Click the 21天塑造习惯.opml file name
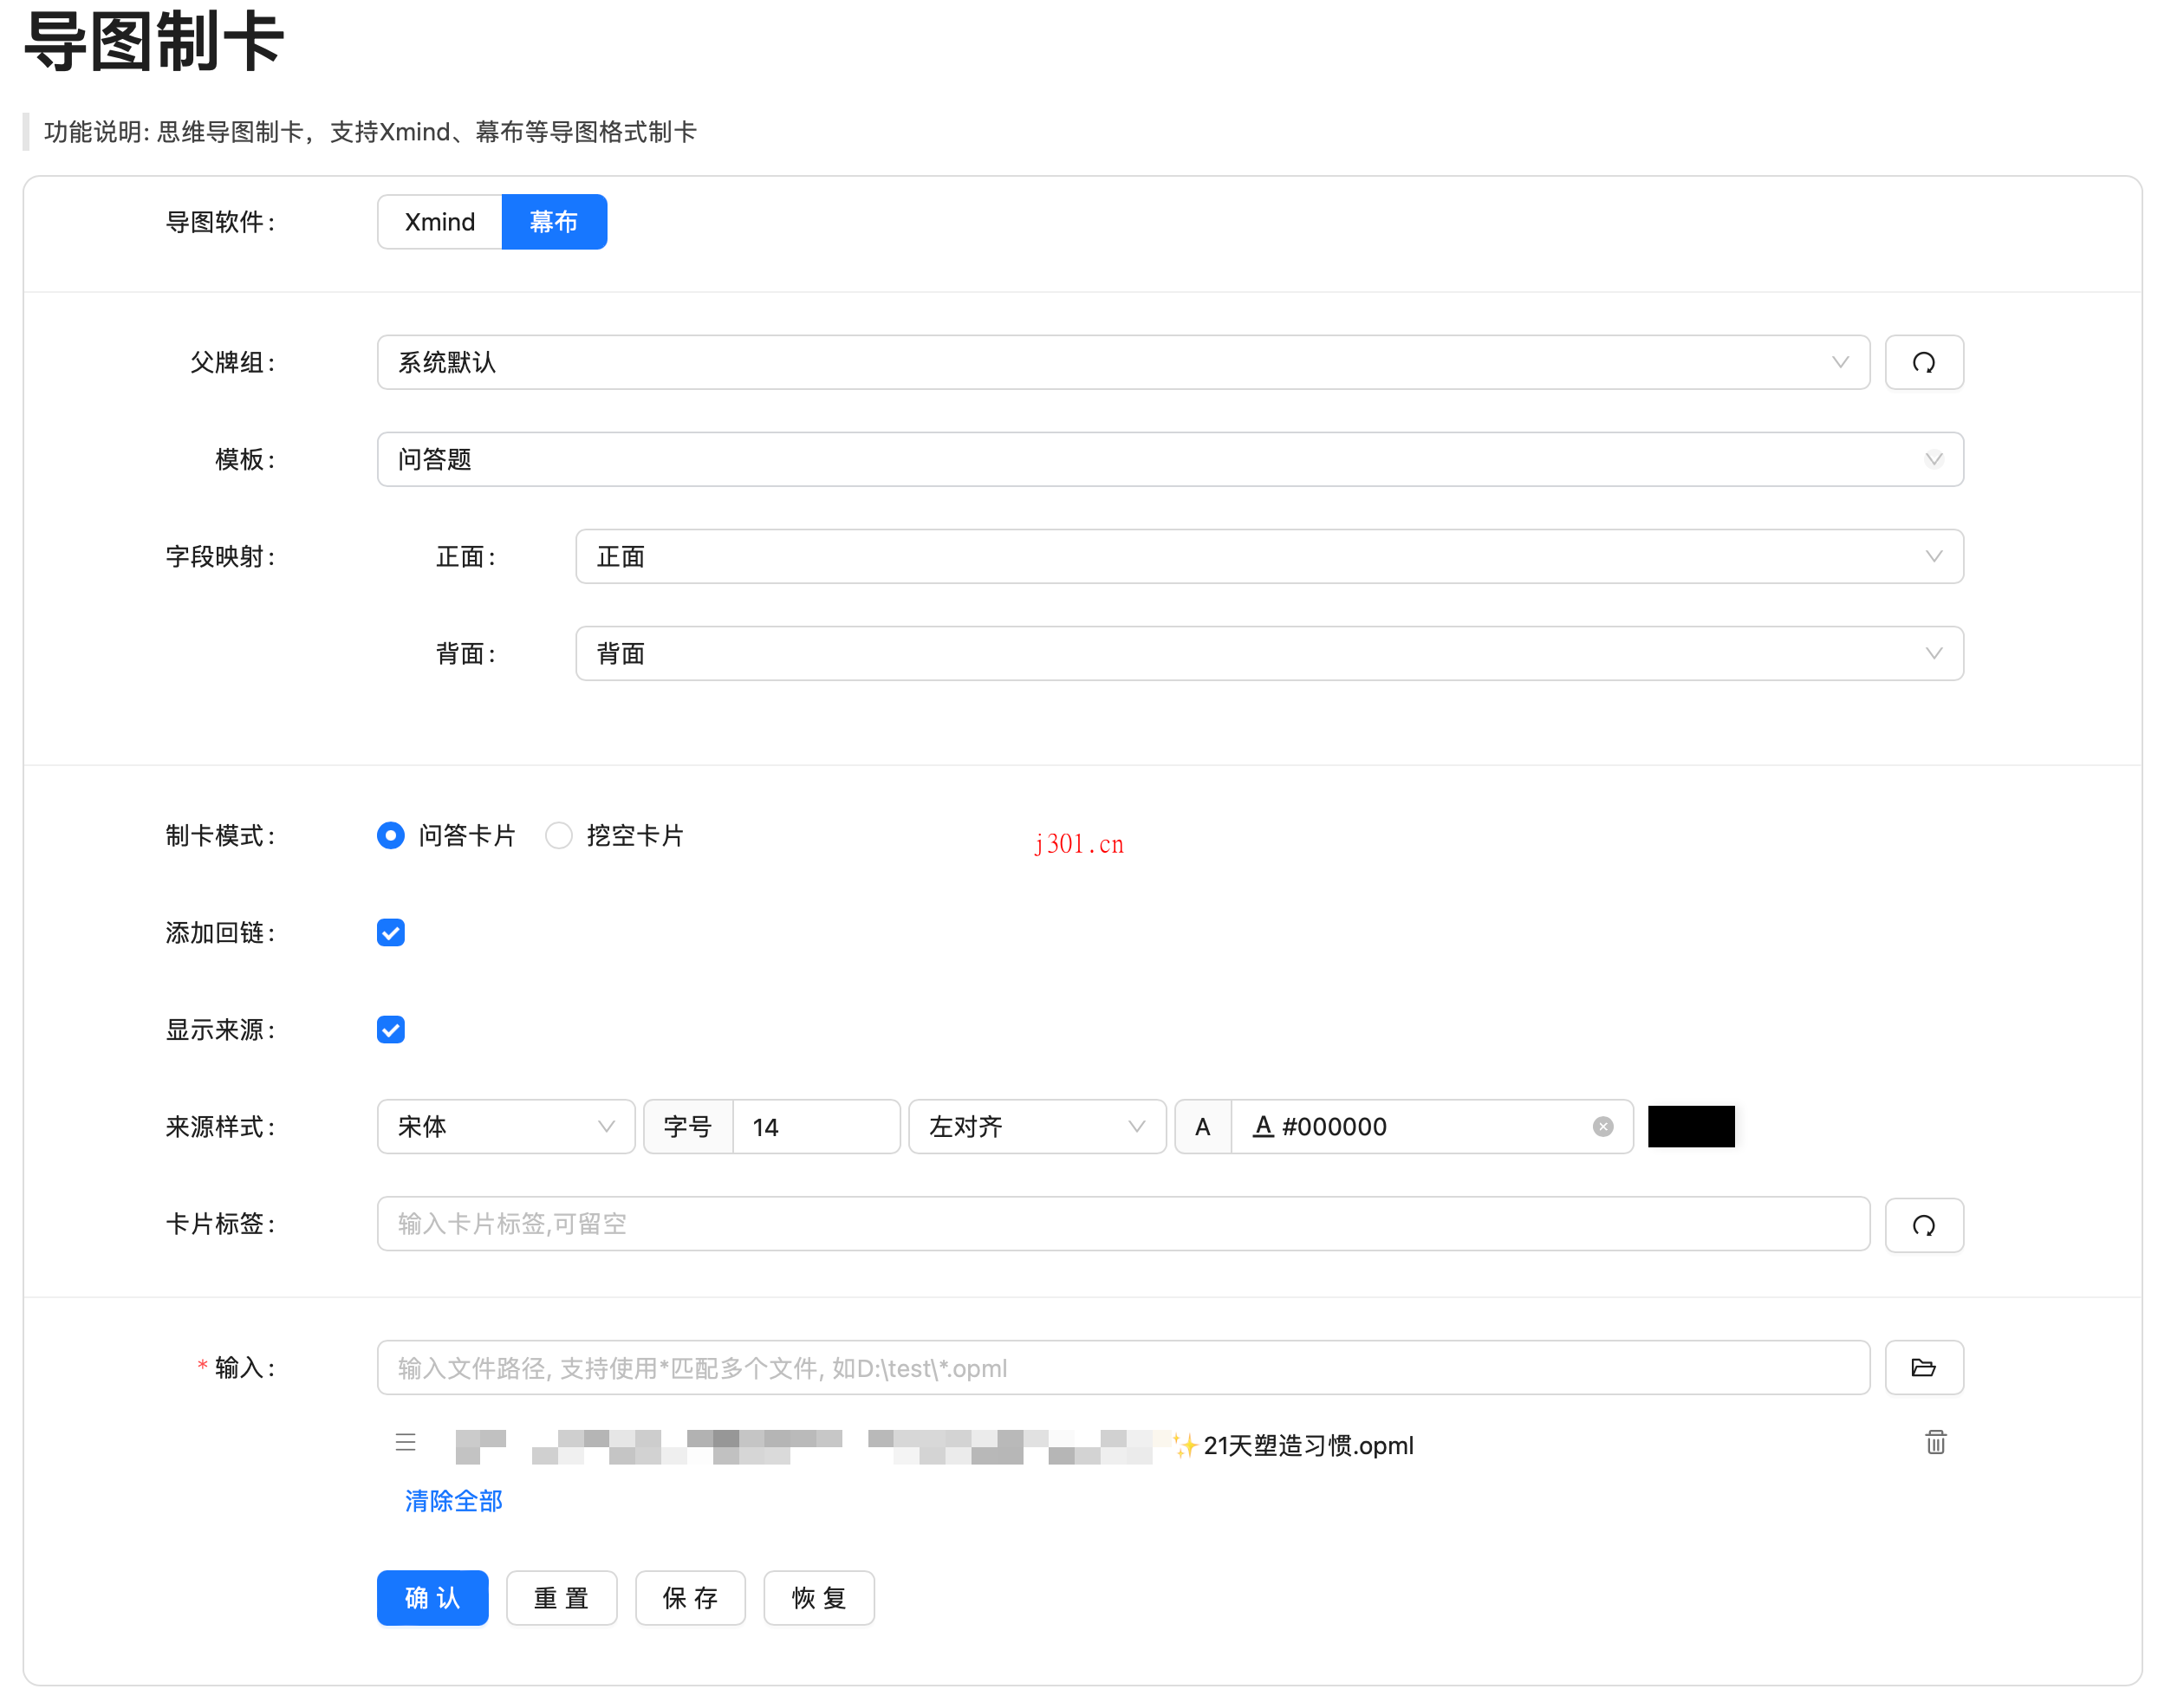This screenshot has width=2158, height=1702. 1308,1445
